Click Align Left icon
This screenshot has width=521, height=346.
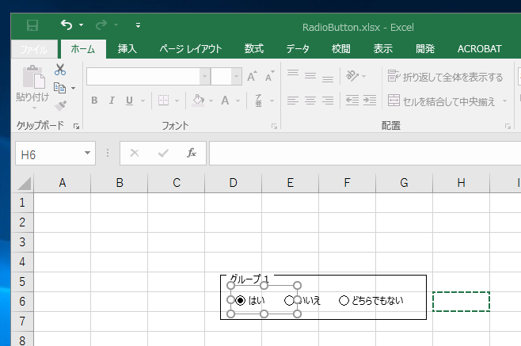point(293,101)
